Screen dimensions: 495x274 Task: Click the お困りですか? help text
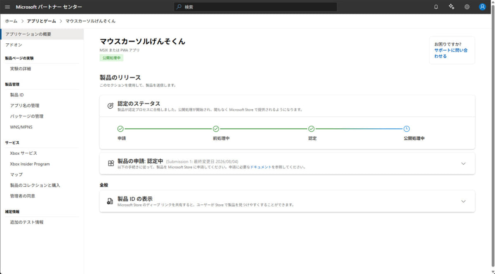448,44
